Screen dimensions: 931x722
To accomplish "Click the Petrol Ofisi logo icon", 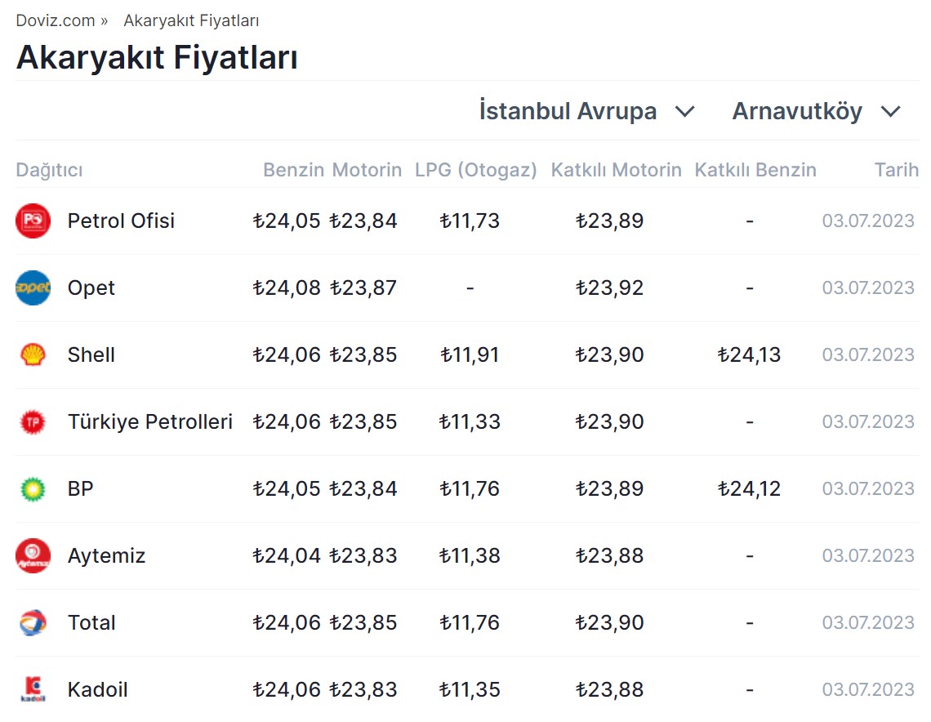I will pos(33,221).
